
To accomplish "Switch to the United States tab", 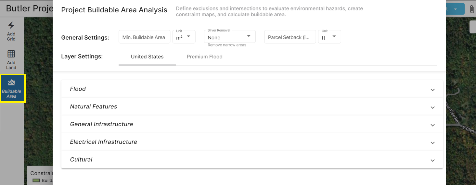I will pos(147,57).
